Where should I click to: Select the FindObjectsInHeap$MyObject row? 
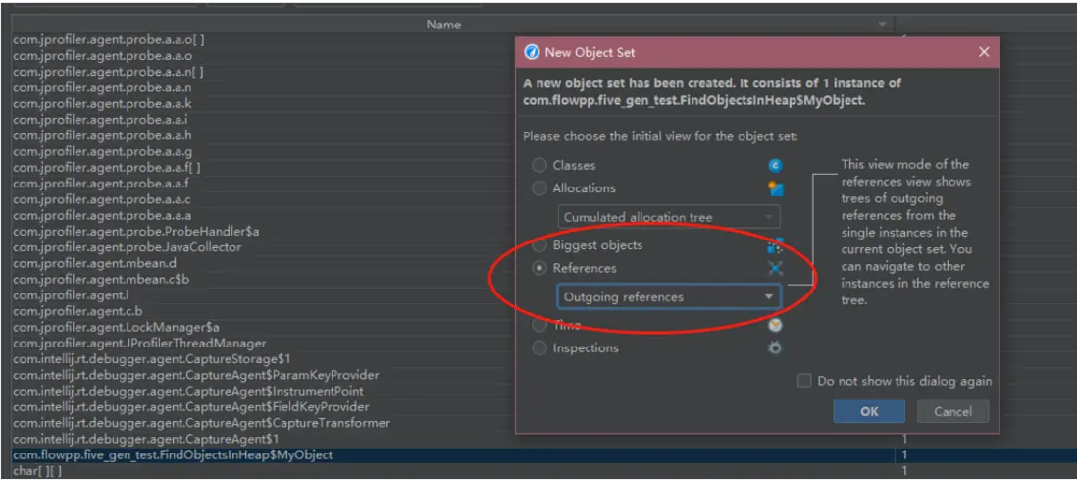point(173,455)
